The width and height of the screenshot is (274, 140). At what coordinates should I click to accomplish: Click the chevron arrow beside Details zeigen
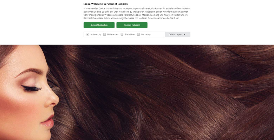[x=184, y=35]
